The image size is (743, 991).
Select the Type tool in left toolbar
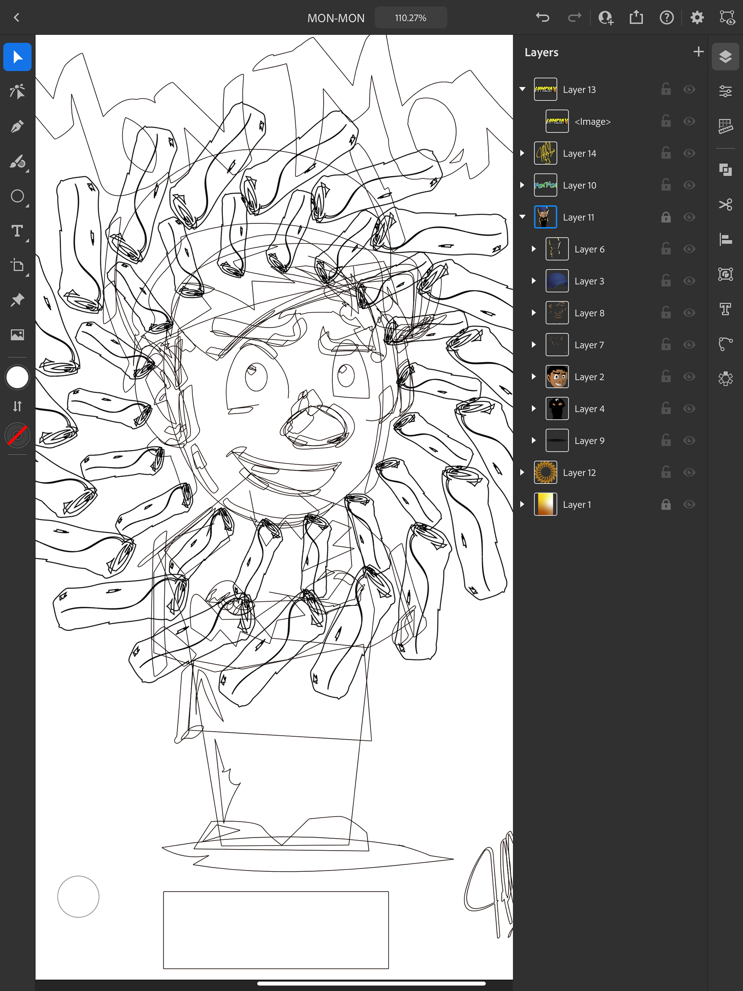pos(17,231)
